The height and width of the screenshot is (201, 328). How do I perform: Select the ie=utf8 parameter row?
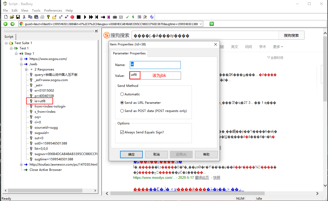click(x=40, y=101)
